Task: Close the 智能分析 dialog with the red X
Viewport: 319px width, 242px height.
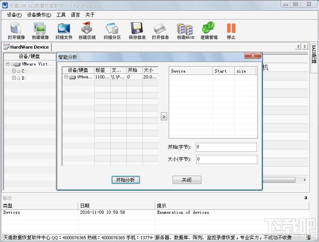Action: tap(253, 55)
